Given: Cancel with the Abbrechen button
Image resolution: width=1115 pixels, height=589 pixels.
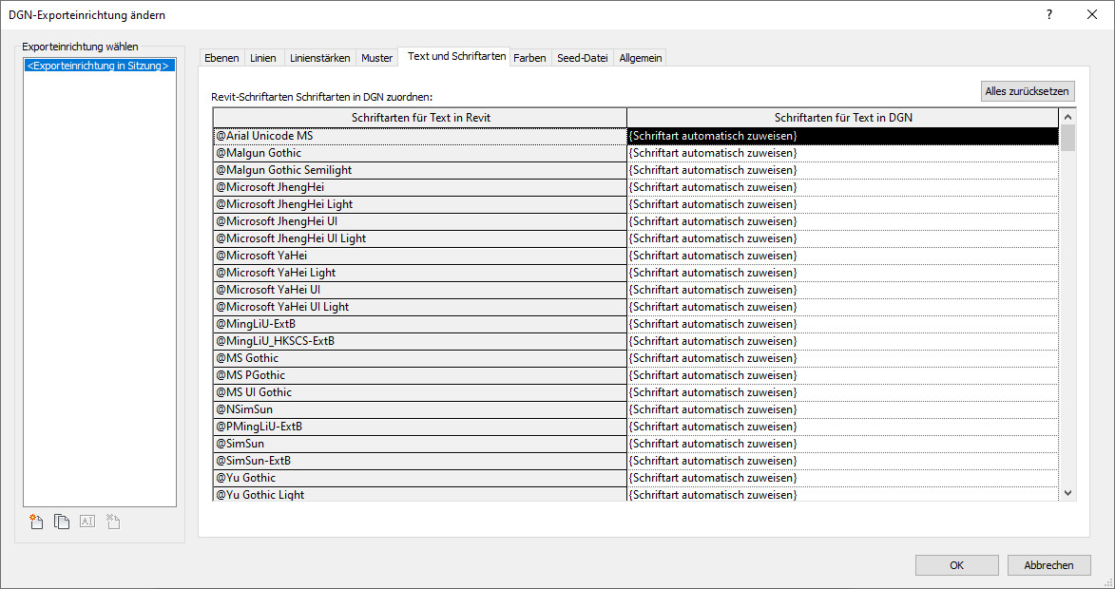Looking at the screenshot, I should tap(1048, 565).
